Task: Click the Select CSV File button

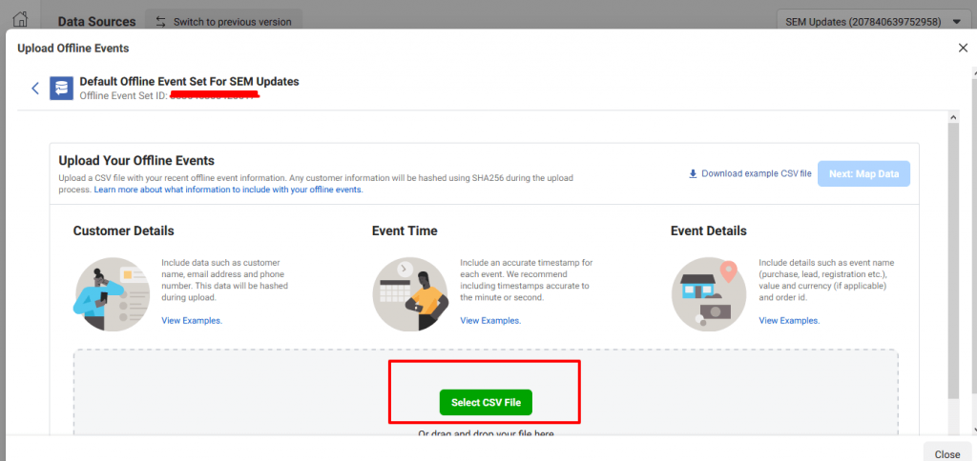Action: (486, 403)
